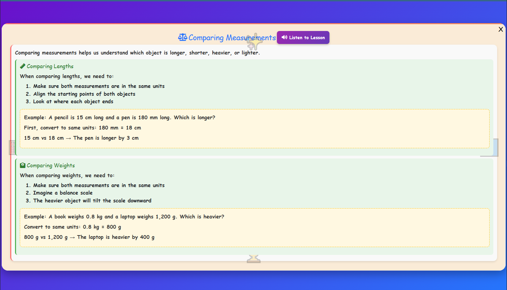Click the pencil and pen example question
This screenshot has width=507, height=290.
(x=119, y=118)
